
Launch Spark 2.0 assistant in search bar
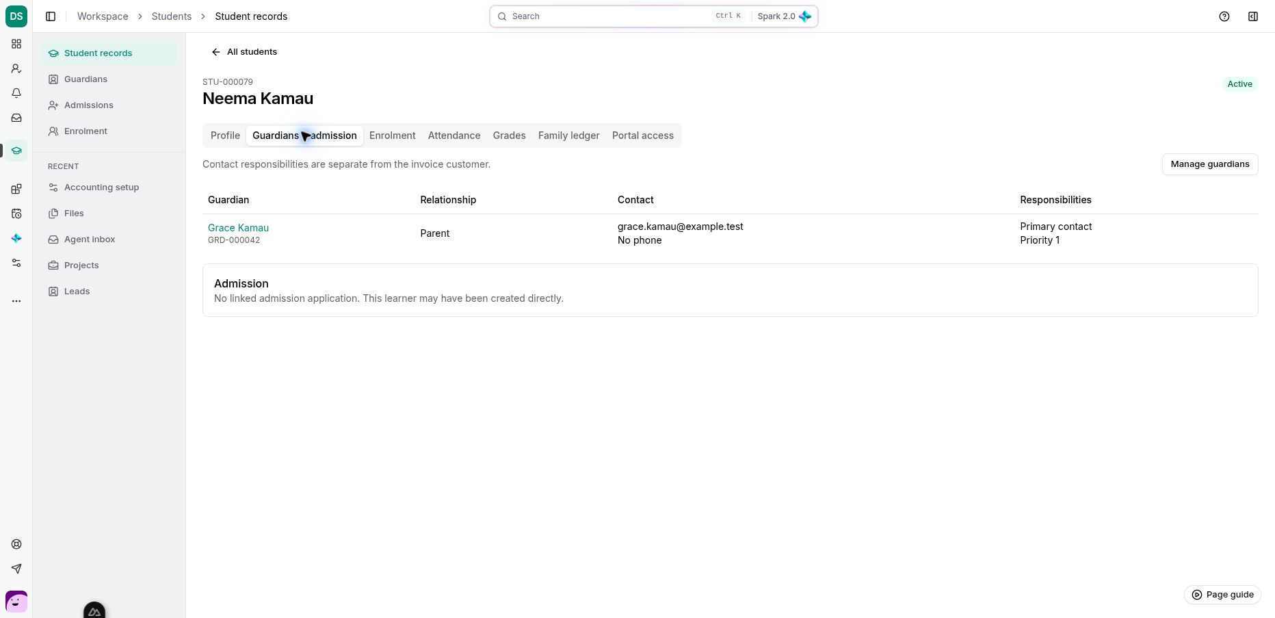click(784, 16)
